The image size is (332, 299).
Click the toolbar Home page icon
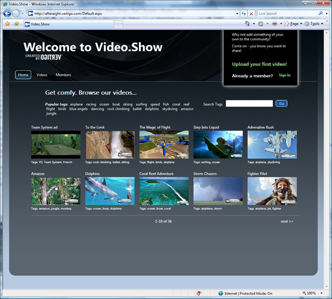click(x=247, y=24)
